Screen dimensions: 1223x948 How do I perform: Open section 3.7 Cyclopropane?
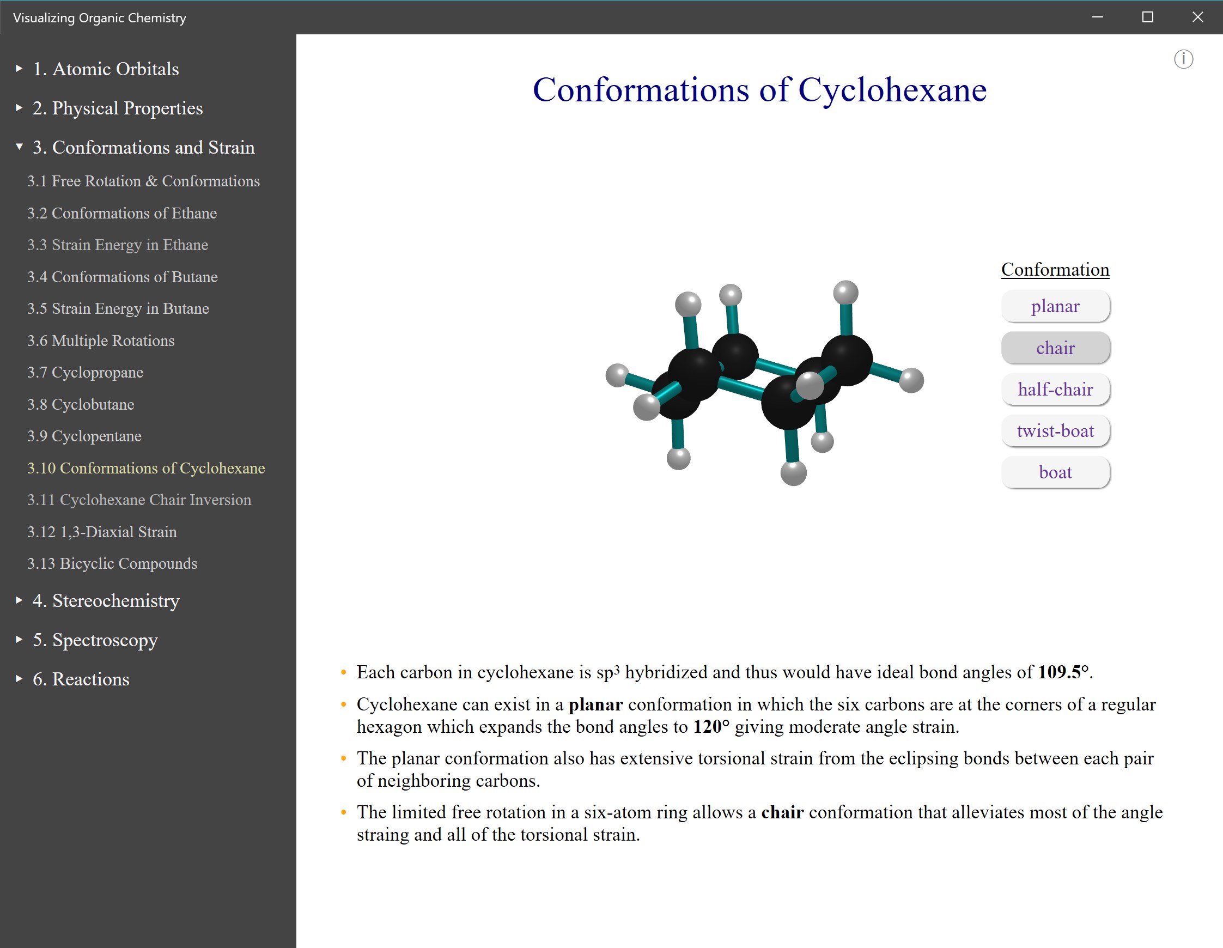tap(85, 372)
